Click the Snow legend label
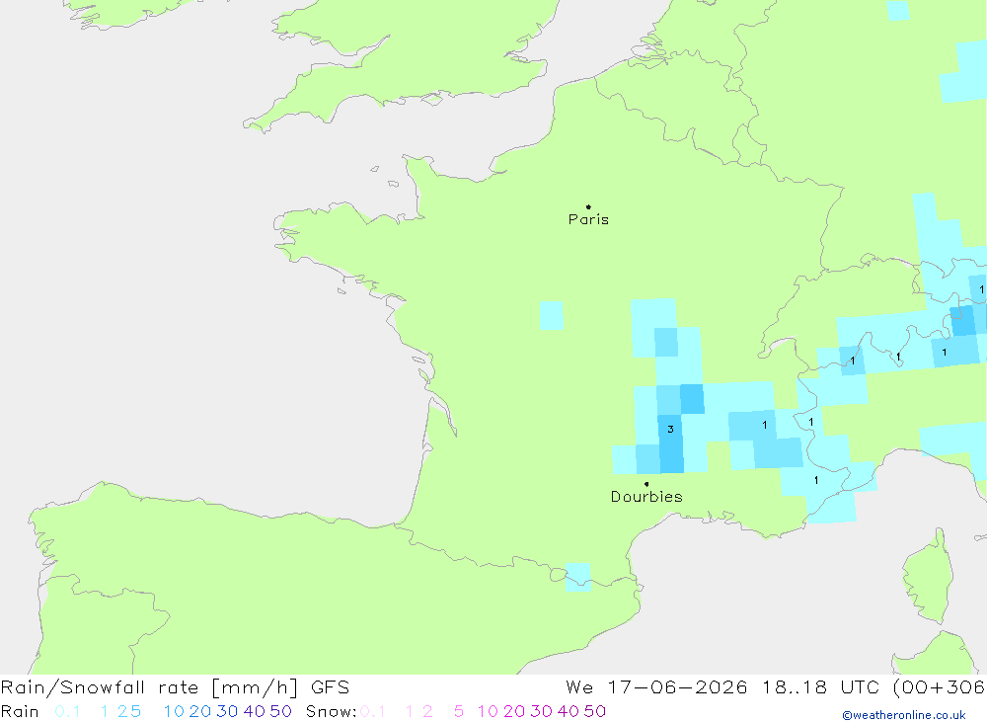987x724 pixels. (331, 711)
